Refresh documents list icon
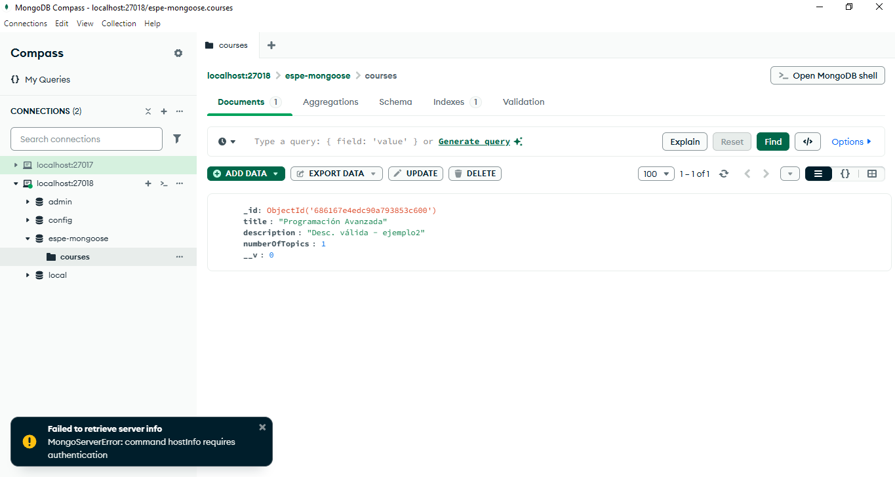This screenshot has height=477, width=895. pos(724,174)
